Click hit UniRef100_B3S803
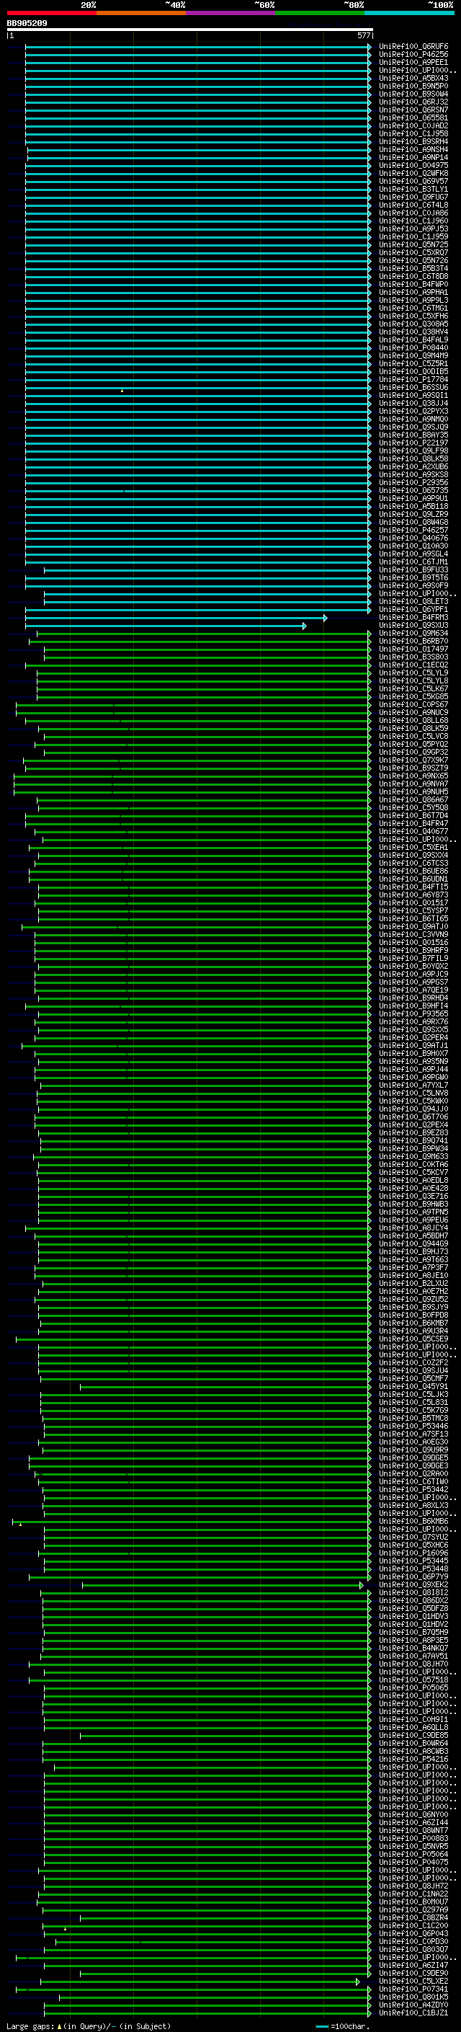461x2032 pixels. click(x=413, y=657)
